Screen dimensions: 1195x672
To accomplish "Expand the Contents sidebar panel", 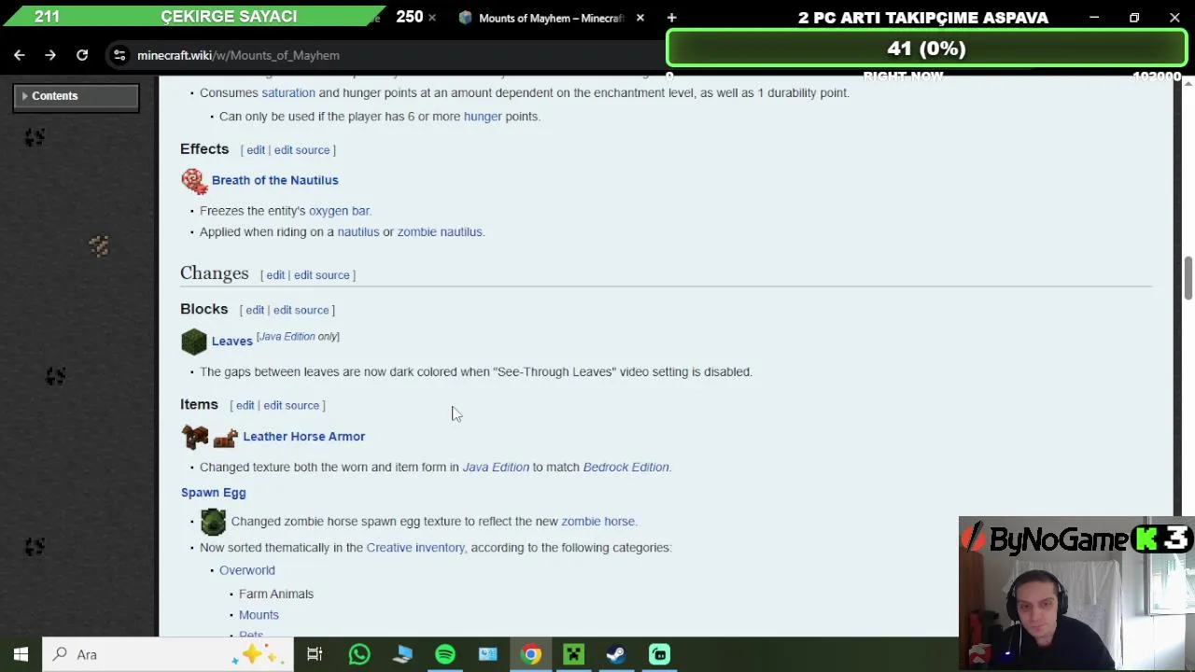I will (x=76, y=96).
